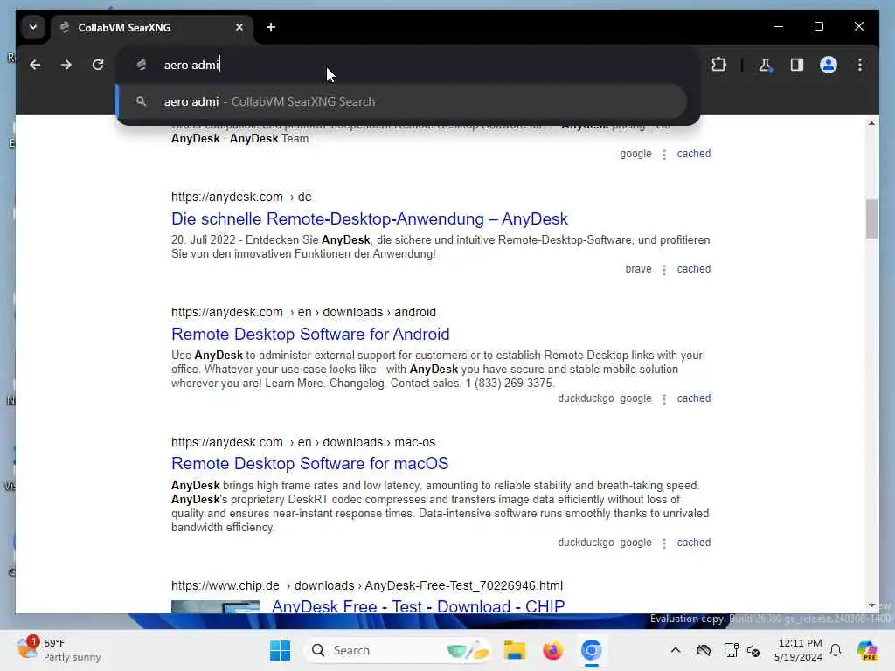This screenshot has height=671, width=895.
Task: Reload the current page
Action: click(98, 65)
